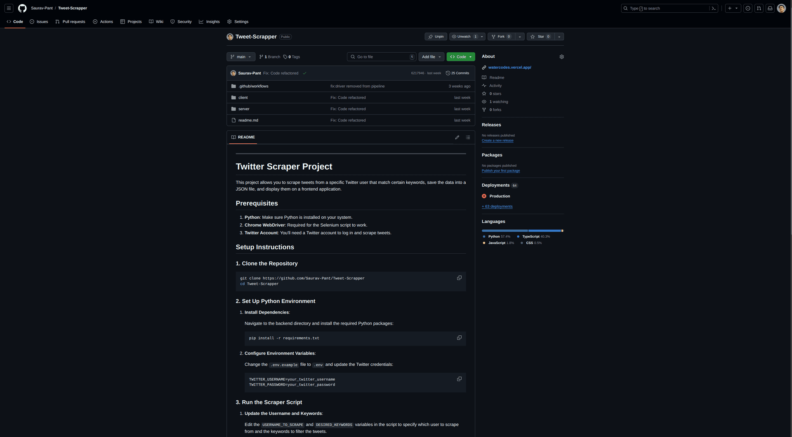Viewport: 792px width, 437px height.
Task: Expand the create new dropdown arrow
Action: click(737, 8)
